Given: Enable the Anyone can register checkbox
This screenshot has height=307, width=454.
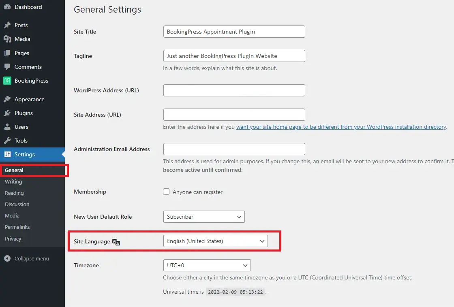Looking at the screenshot, I should (166, 192).
